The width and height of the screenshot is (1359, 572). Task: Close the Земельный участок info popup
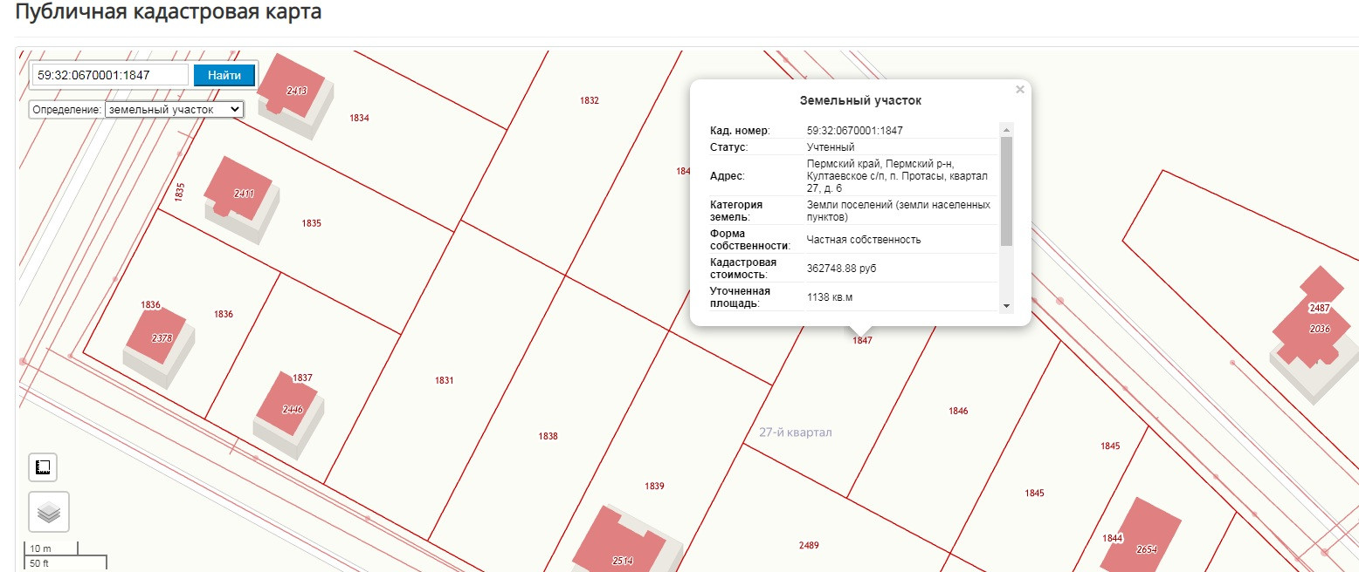pyautogui.click(x=1019, y=89)
